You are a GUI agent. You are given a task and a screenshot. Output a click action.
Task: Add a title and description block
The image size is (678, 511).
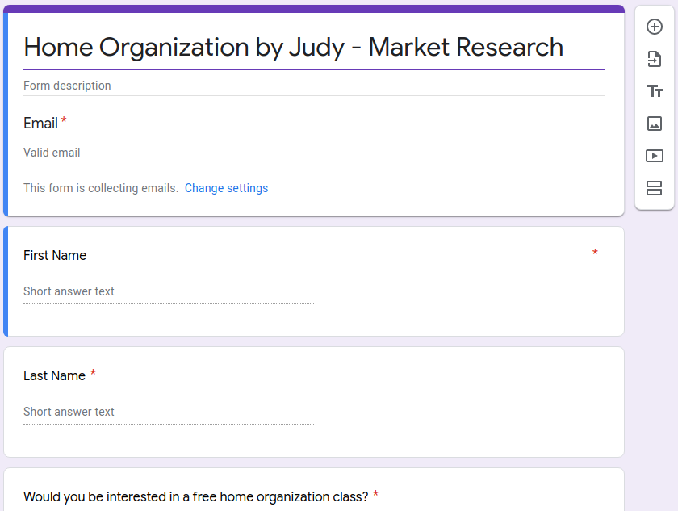click(655, 91)
